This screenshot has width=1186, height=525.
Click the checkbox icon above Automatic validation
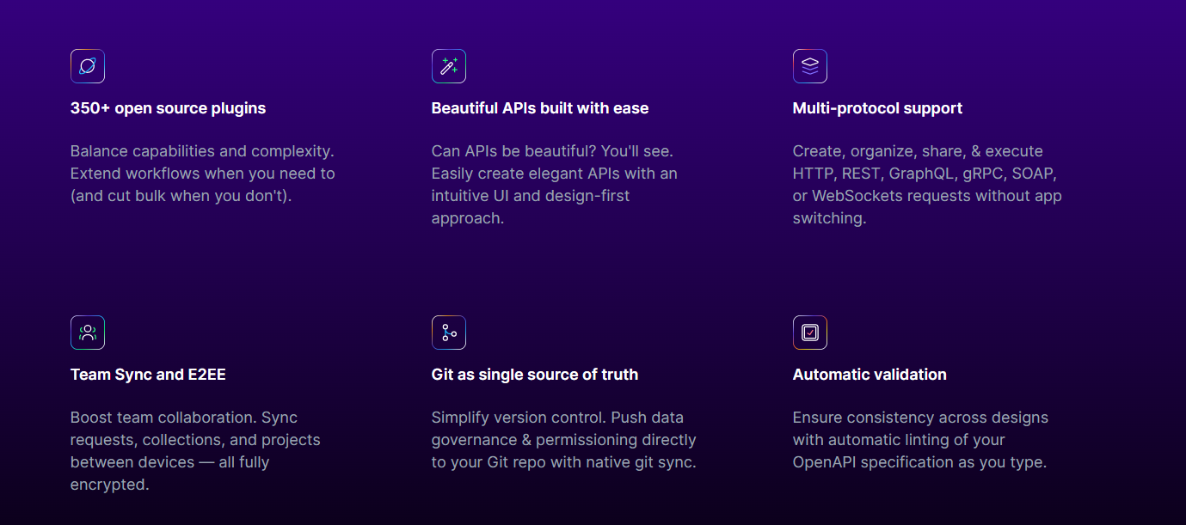(x=810, y=333)
